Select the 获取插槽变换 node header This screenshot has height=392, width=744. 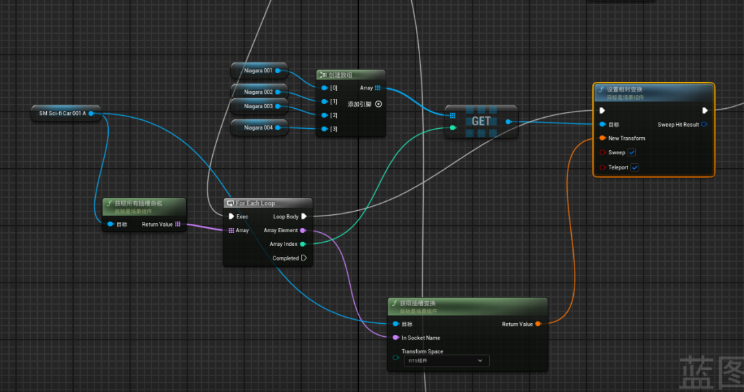point(467,307)
